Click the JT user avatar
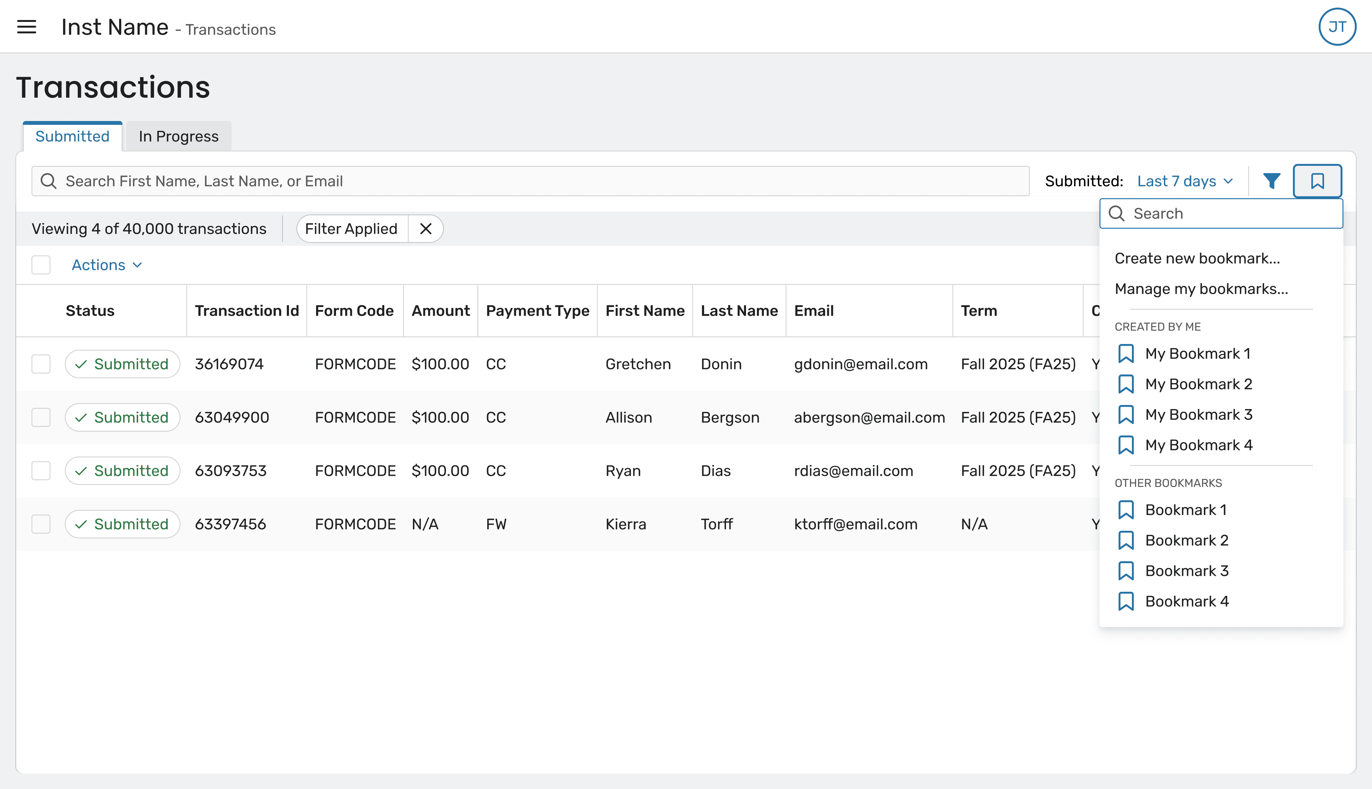The image size is (1372, 789). 1337,27
